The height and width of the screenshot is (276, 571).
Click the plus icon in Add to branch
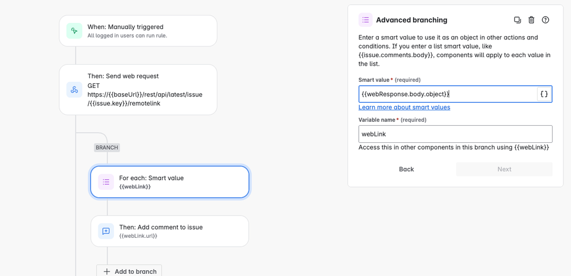[x=107, y=271]
